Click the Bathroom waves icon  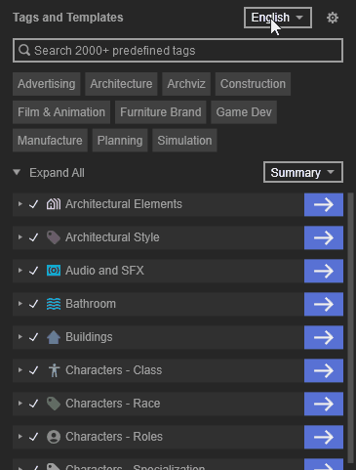[54, 304]
